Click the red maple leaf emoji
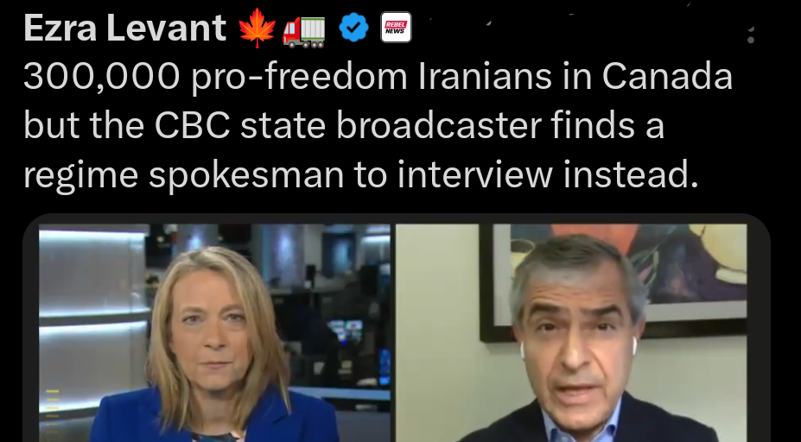 point(257,28)
